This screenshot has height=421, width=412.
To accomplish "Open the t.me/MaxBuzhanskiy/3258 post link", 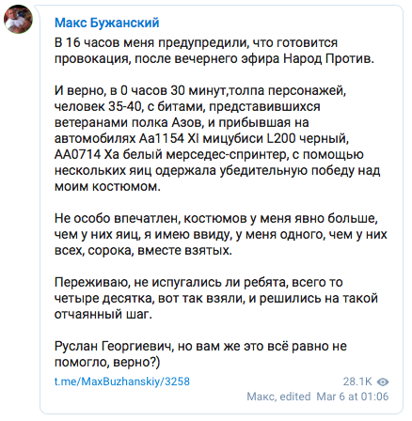I will tap(122, 382).
